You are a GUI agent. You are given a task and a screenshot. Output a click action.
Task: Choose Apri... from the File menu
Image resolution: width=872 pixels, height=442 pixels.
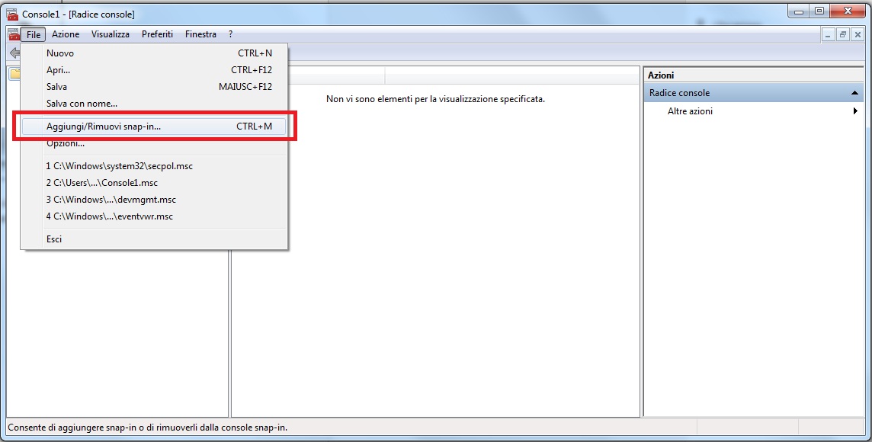point(154,70)
